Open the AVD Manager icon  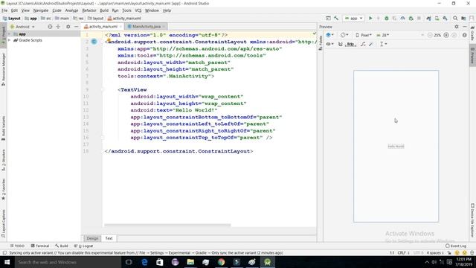(x=437, y=18)
